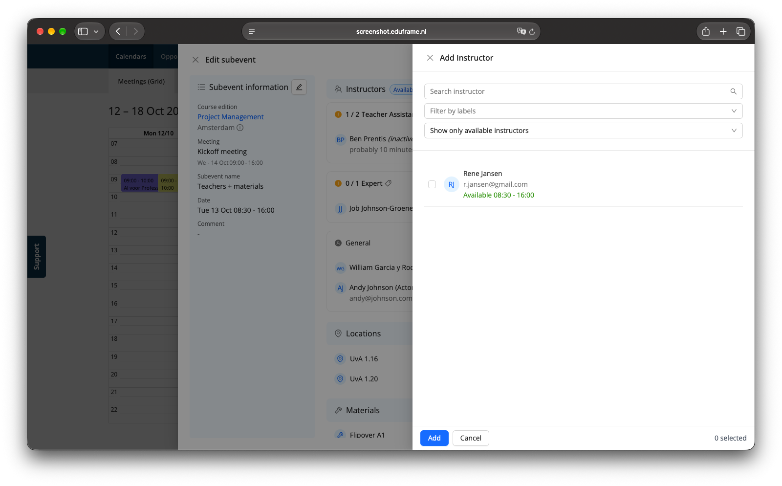
Task: Click the search magnifier icon
Action: point(733,91)
